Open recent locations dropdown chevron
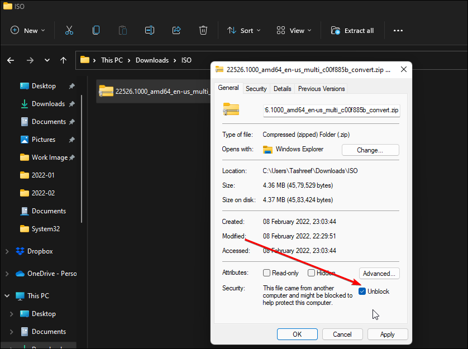 point(47,60)
